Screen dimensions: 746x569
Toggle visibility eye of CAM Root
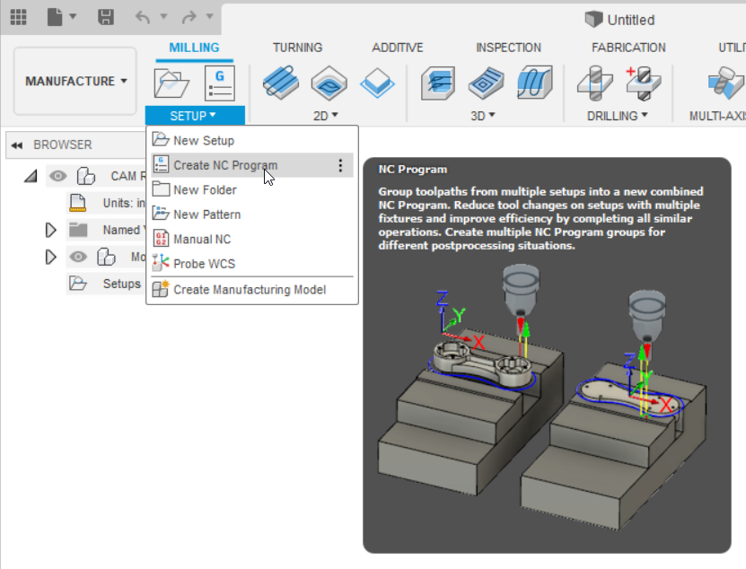[x=58, y=176]
